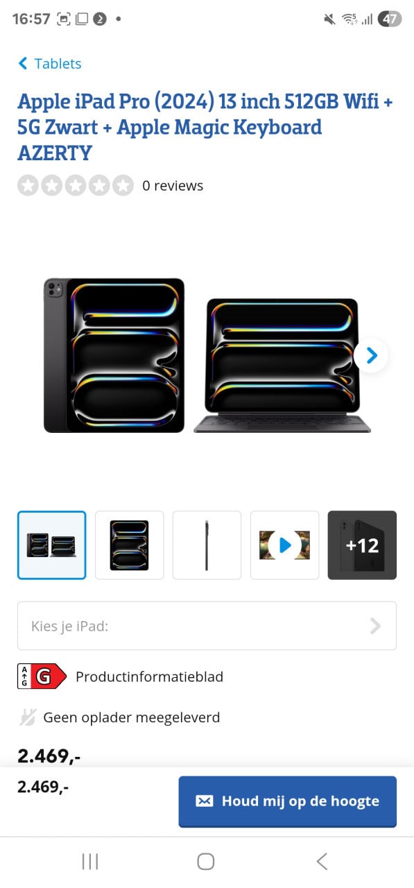The width and height of the screenshot is (414, 888).
Task: Select the front-view iPad thumbnail
Action: (x=130, y=545)
